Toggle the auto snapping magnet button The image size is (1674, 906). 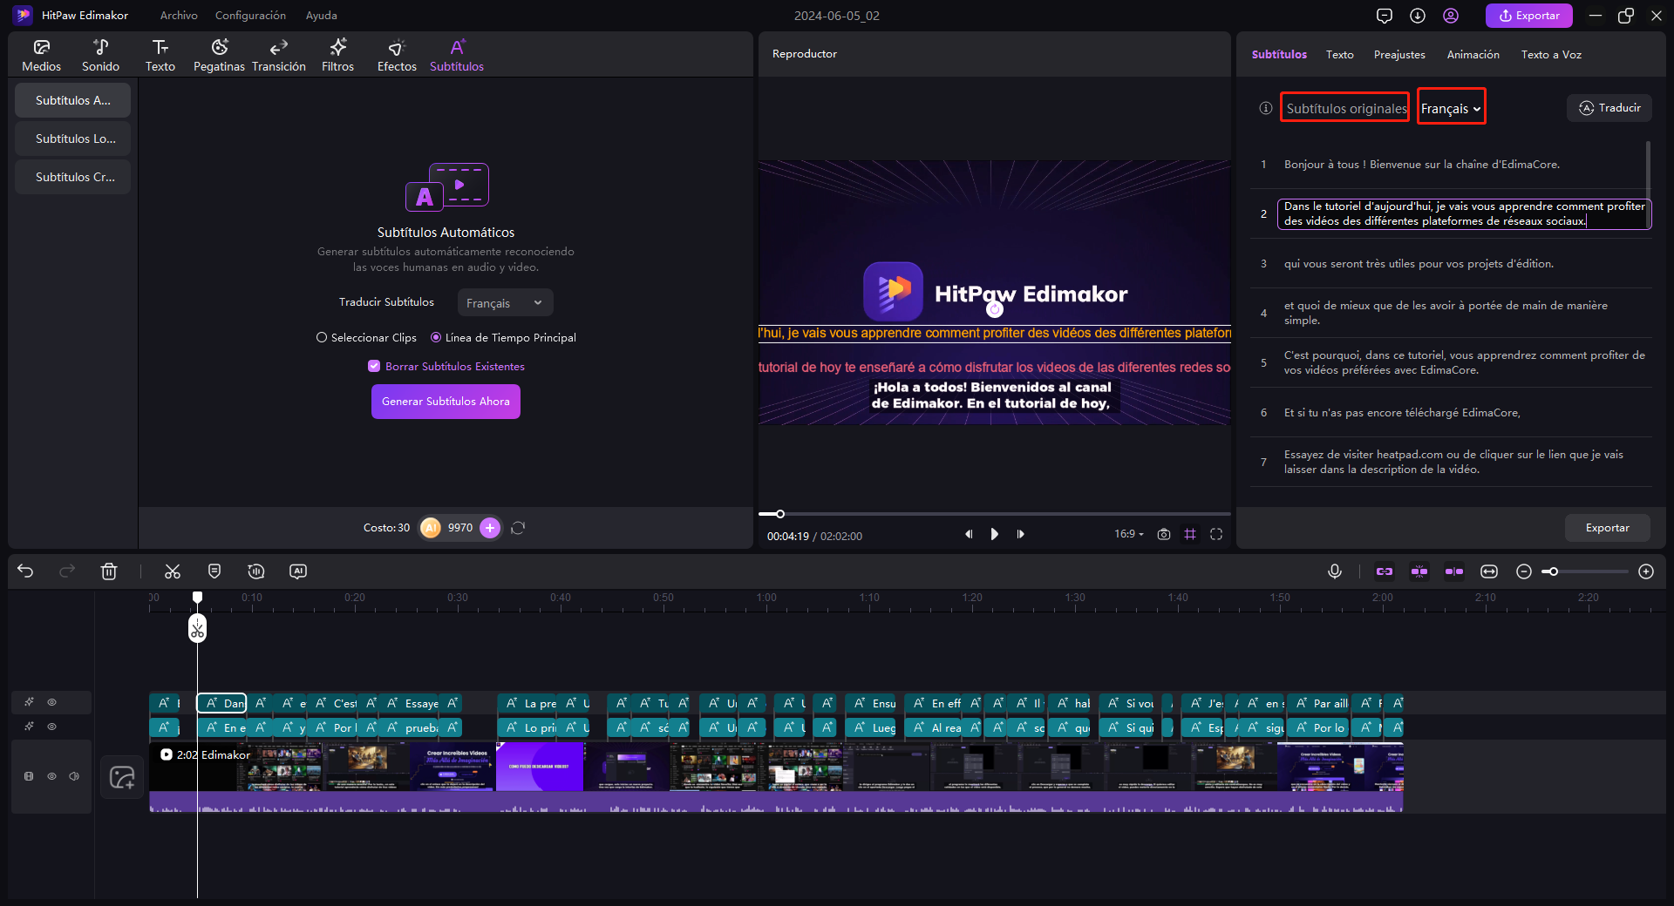point(1419,571)
